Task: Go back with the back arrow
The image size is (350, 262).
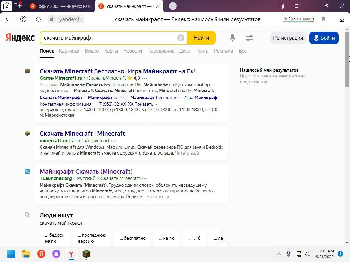Action: 8,19
